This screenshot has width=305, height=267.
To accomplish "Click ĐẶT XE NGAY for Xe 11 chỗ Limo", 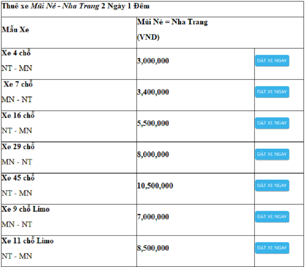I will click(x=272, y=248).
